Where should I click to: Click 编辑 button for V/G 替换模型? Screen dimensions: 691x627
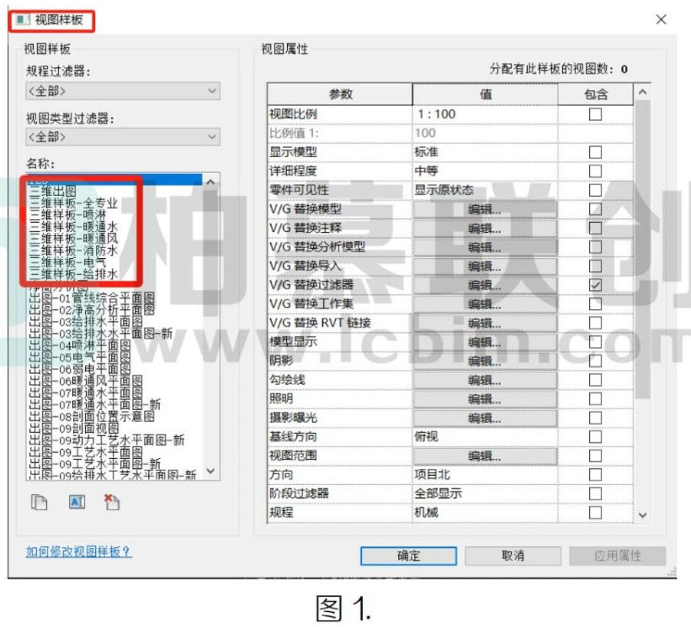[x=485, y=209]
